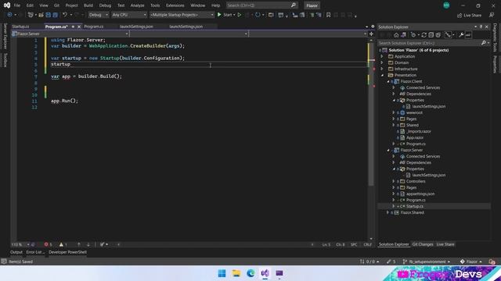Expand the Application folder node
501x281 pixels.
pos(382,56)
